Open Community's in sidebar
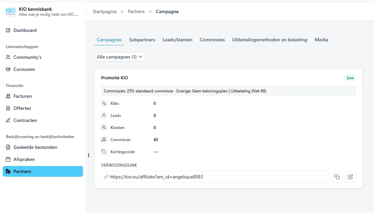The image size is (374, 213). coord(43,57)
